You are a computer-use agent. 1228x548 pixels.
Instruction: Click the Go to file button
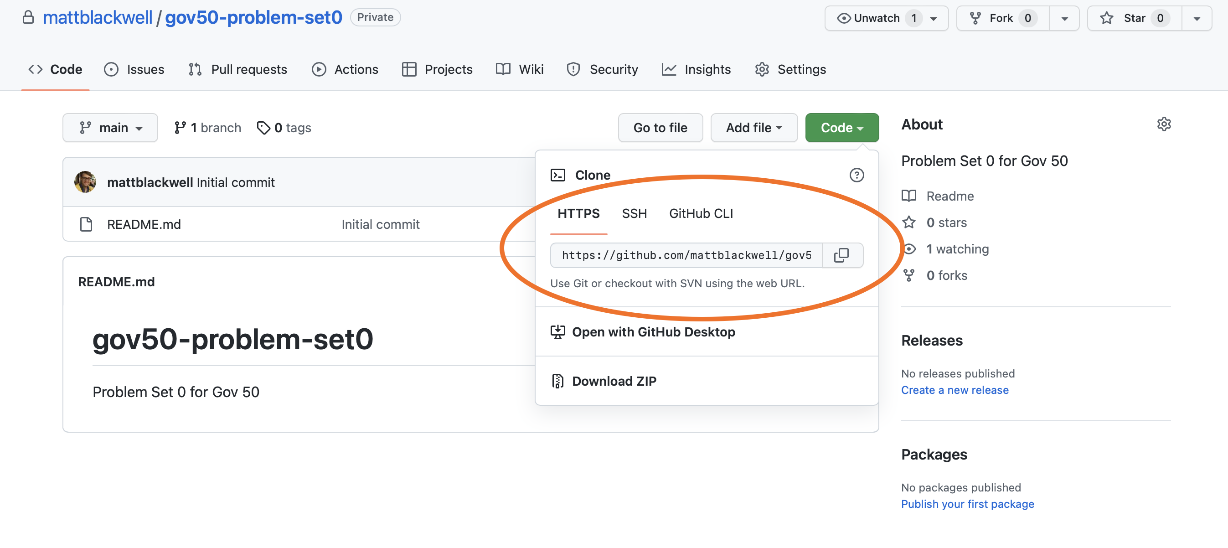[x=660, y=126]
